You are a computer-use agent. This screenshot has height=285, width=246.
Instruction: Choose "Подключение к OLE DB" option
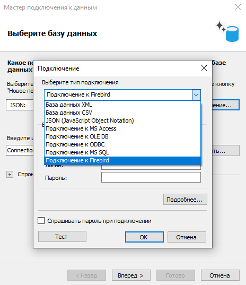coord(122,136)
